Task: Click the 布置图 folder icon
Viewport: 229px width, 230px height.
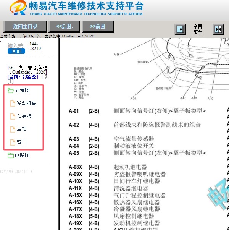Action: 11,91
